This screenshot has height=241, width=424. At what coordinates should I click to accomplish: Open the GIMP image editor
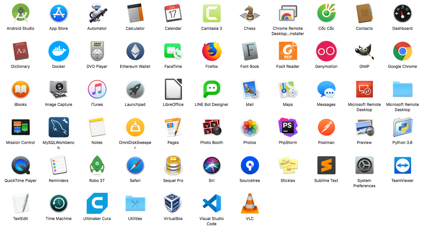coord(364,51)
